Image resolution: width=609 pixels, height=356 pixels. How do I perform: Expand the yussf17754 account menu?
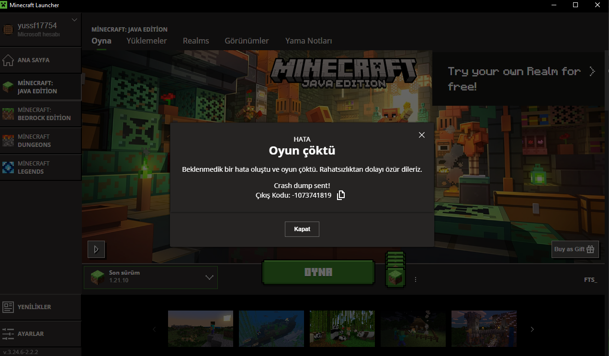74,20
